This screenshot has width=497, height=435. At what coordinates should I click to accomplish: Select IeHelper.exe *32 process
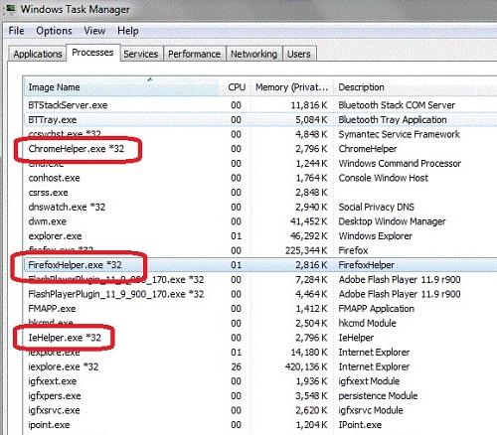pyautogui.click(x=260, y=338)
